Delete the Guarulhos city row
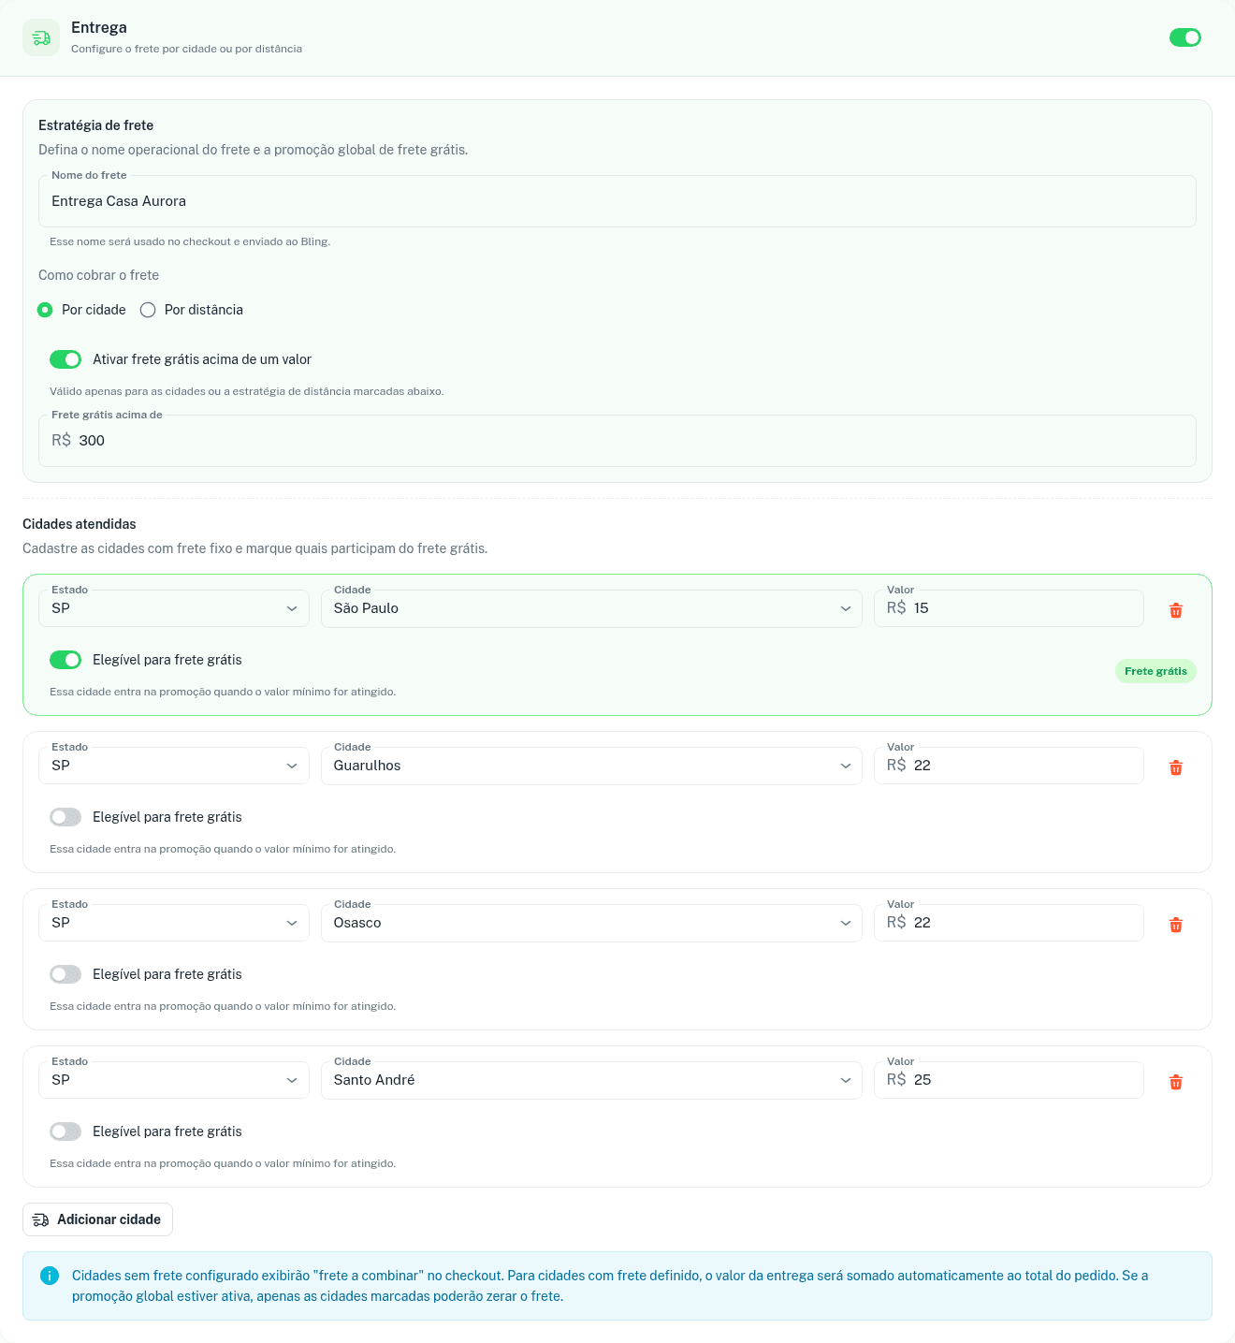The image size is (1235, 1343). (x=1176, y=767)
